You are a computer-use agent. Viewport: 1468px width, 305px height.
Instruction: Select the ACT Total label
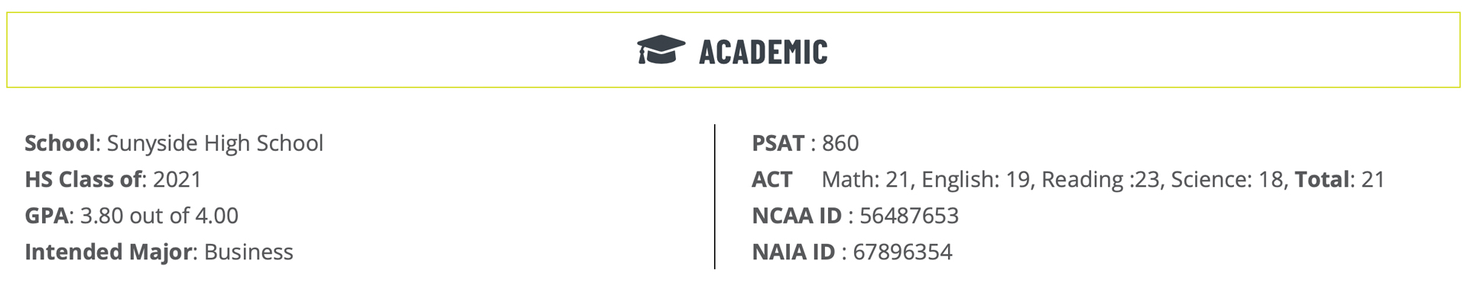point(1322,179)
